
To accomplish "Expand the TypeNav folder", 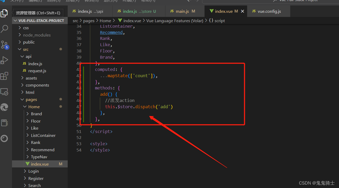I will [x=40, y=157].
